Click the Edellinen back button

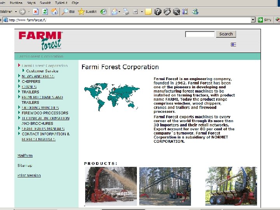pyautogui.click(x=6, y=12)
